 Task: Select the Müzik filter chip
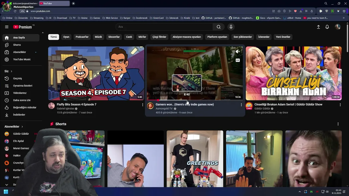pyautogui.click(x=98, y=37)
